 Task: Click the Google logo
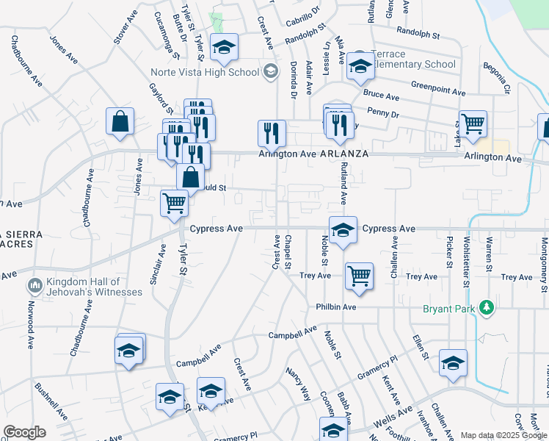point(24,432)
